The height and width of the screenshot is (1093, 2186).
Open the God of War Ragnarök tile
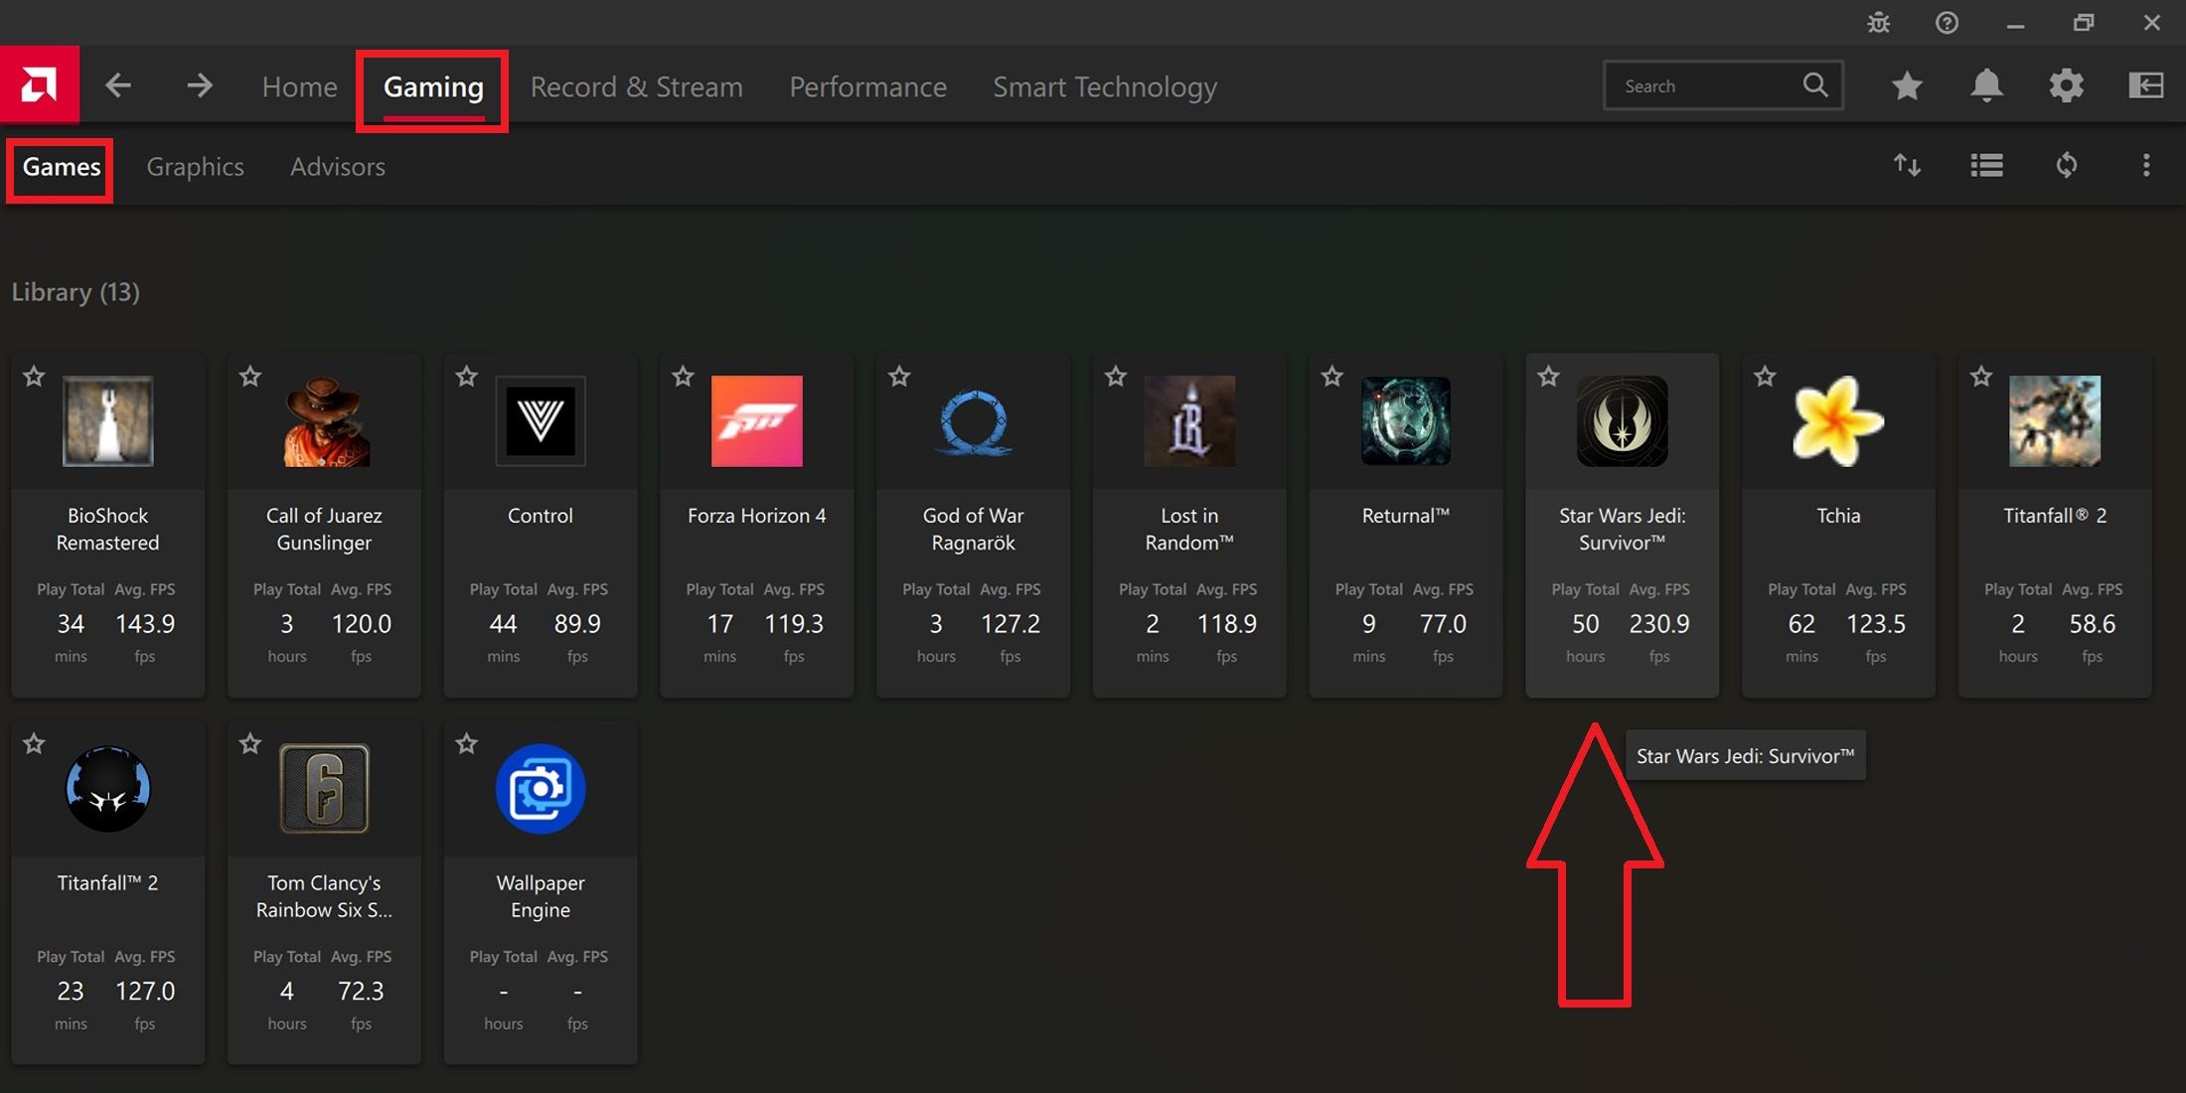[973, 525]
